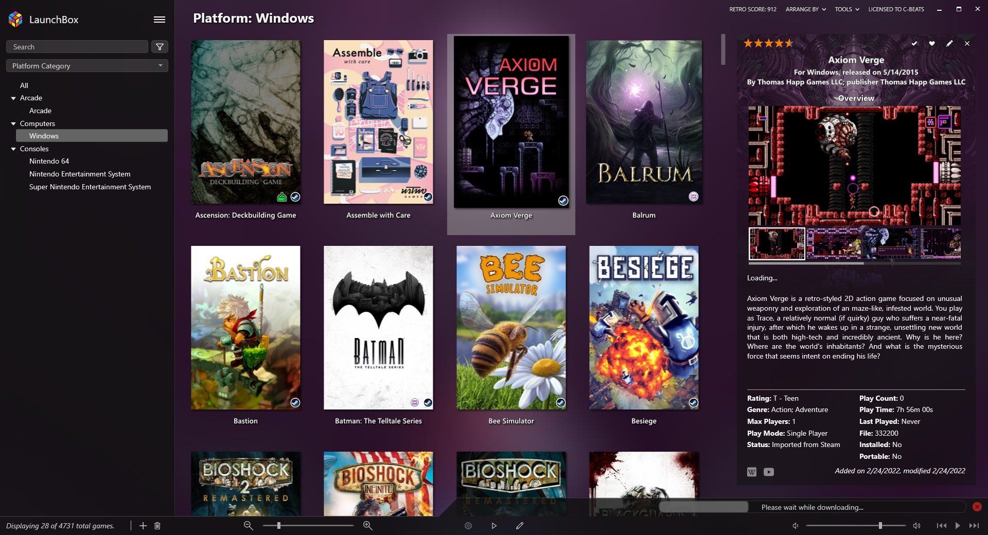Click the download progress bar

812,507
